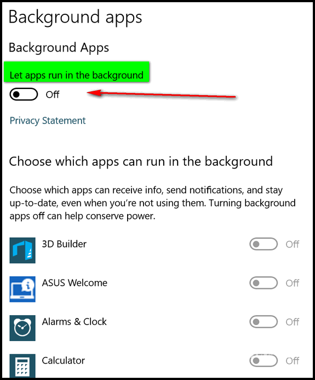Toggle background access for 3D Builder
The width and height of the screenshot is (315, 380).
pyautogui.click(x=264, y=244)
